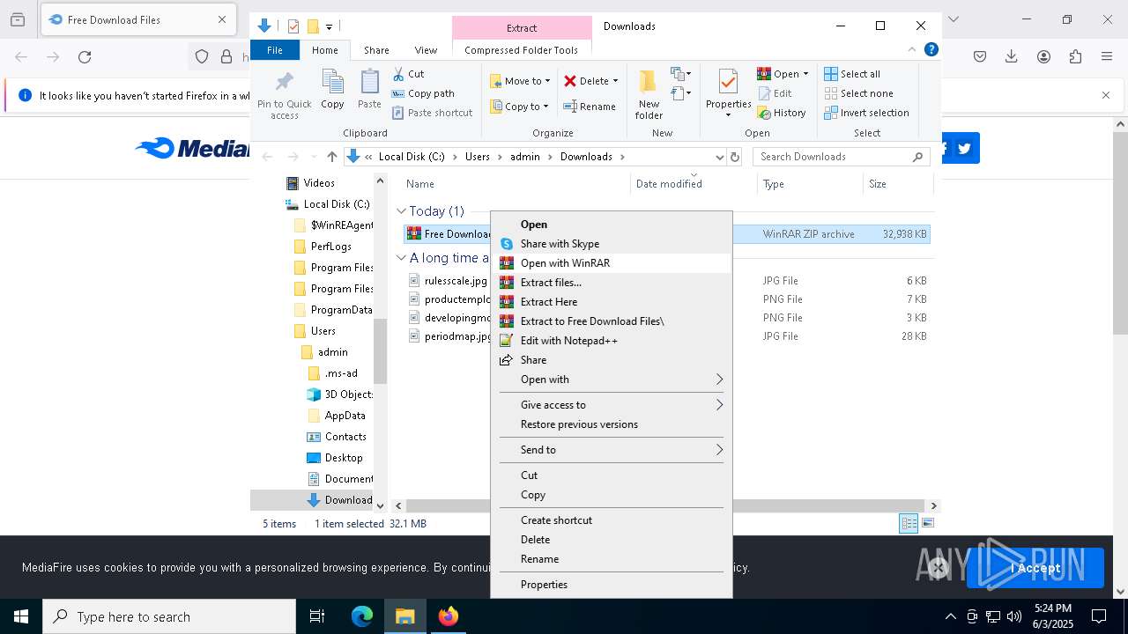Open Copy to dropdown
Image resolution: width=1128 pixels, height=634 pixels.
tap(520, 107)
